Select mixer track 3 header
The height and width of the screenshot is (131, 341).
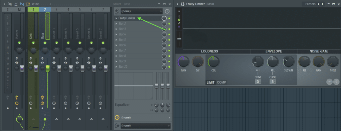(x=57, y=9)
